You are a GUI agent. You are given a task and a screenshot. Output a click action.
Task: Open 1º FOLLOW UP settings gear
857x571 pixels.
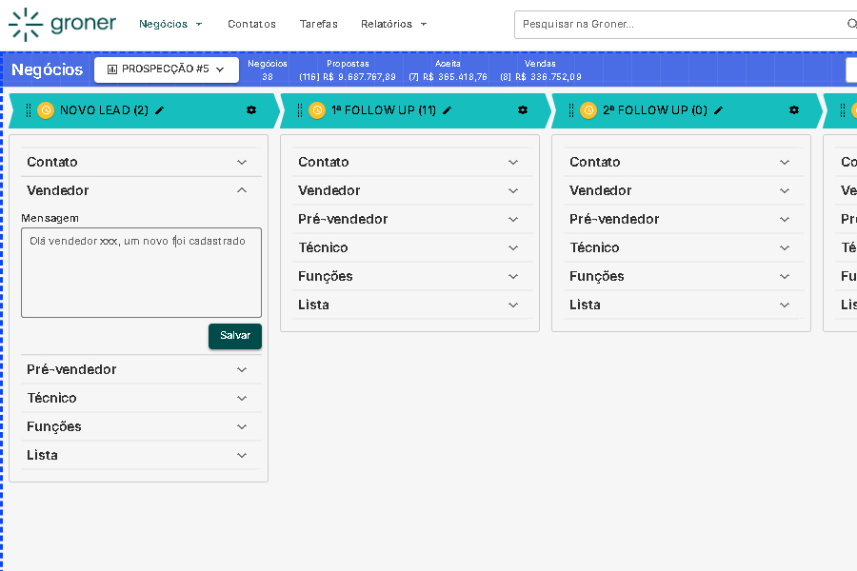(x=523, y=110)
